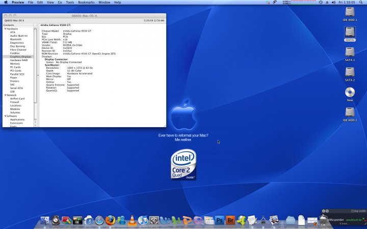Open the blue folder stack in dock

[x=291, y=220]
